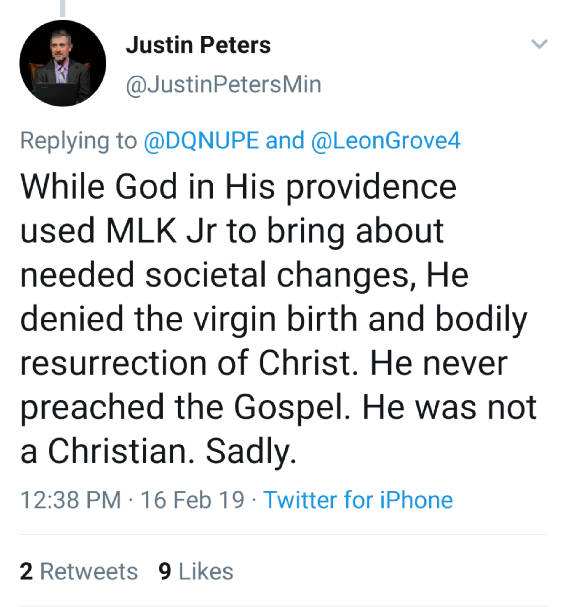Screen dimensions: 567x607
Task: Click the @JustinPetersMin handle
Action: tap(223, 84)
